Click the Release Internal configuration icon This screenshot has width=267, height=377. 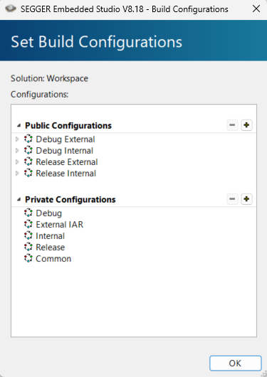pyautogui.click(x=28, y=173)
